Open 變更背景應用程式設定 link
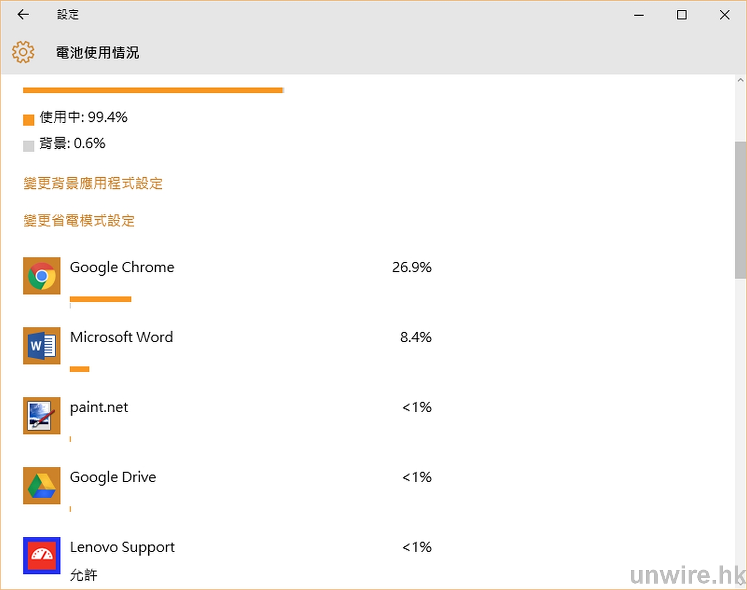Viewport: 747px width, 590px height. click(x=93, y=184)
